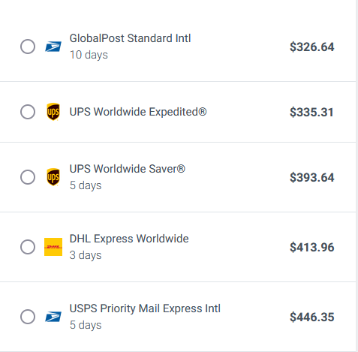358x352 pixels.
Task: Click the USPS eagle logo for GlobalPost
Action: [53, 47]
